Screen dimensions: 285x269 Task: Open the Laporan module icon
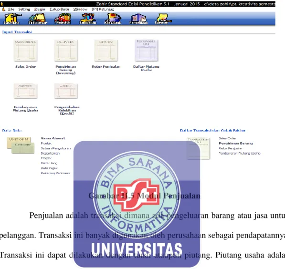pos(163,19)
